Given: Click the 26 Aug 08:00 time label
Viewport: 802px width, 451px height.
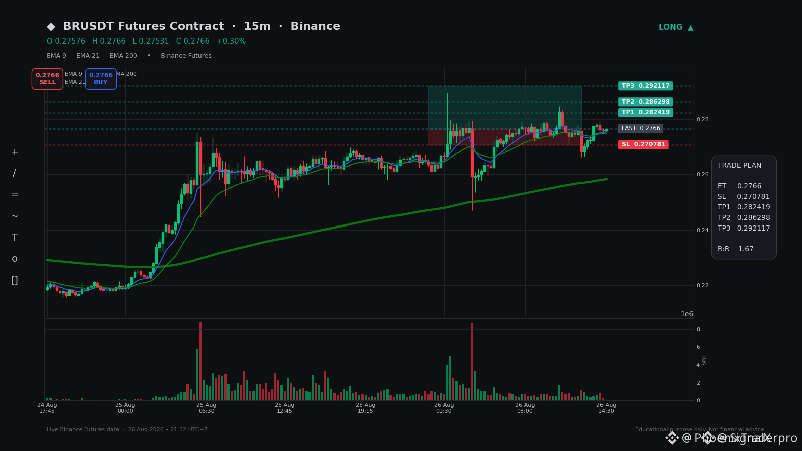Looking at the screenshot, I should (525, 408).
